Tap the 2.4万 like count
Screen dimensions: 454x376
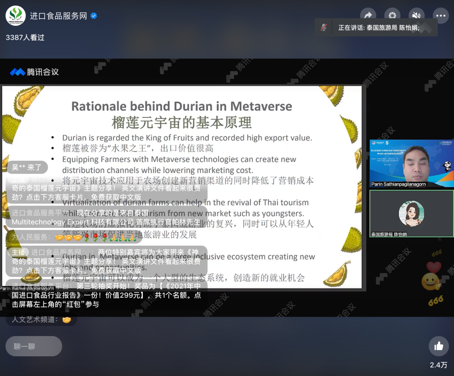(438, 365)
